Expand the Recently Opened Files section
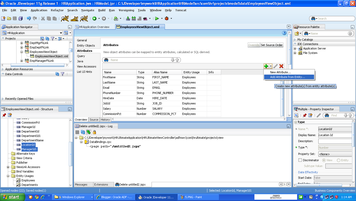Image resolution: width=356 pixels, height=201 pixels. (3, 99)
